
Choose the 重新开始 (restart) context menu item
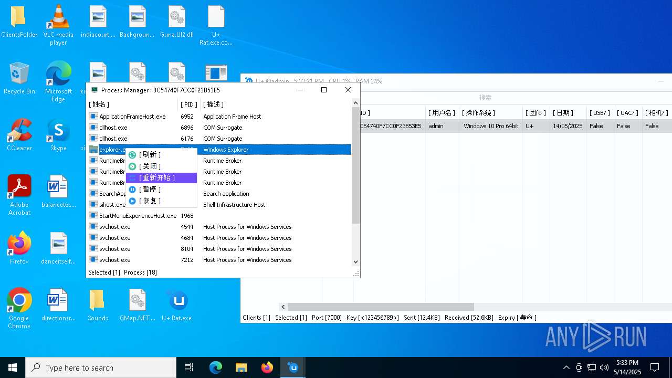tap(162, 178)
